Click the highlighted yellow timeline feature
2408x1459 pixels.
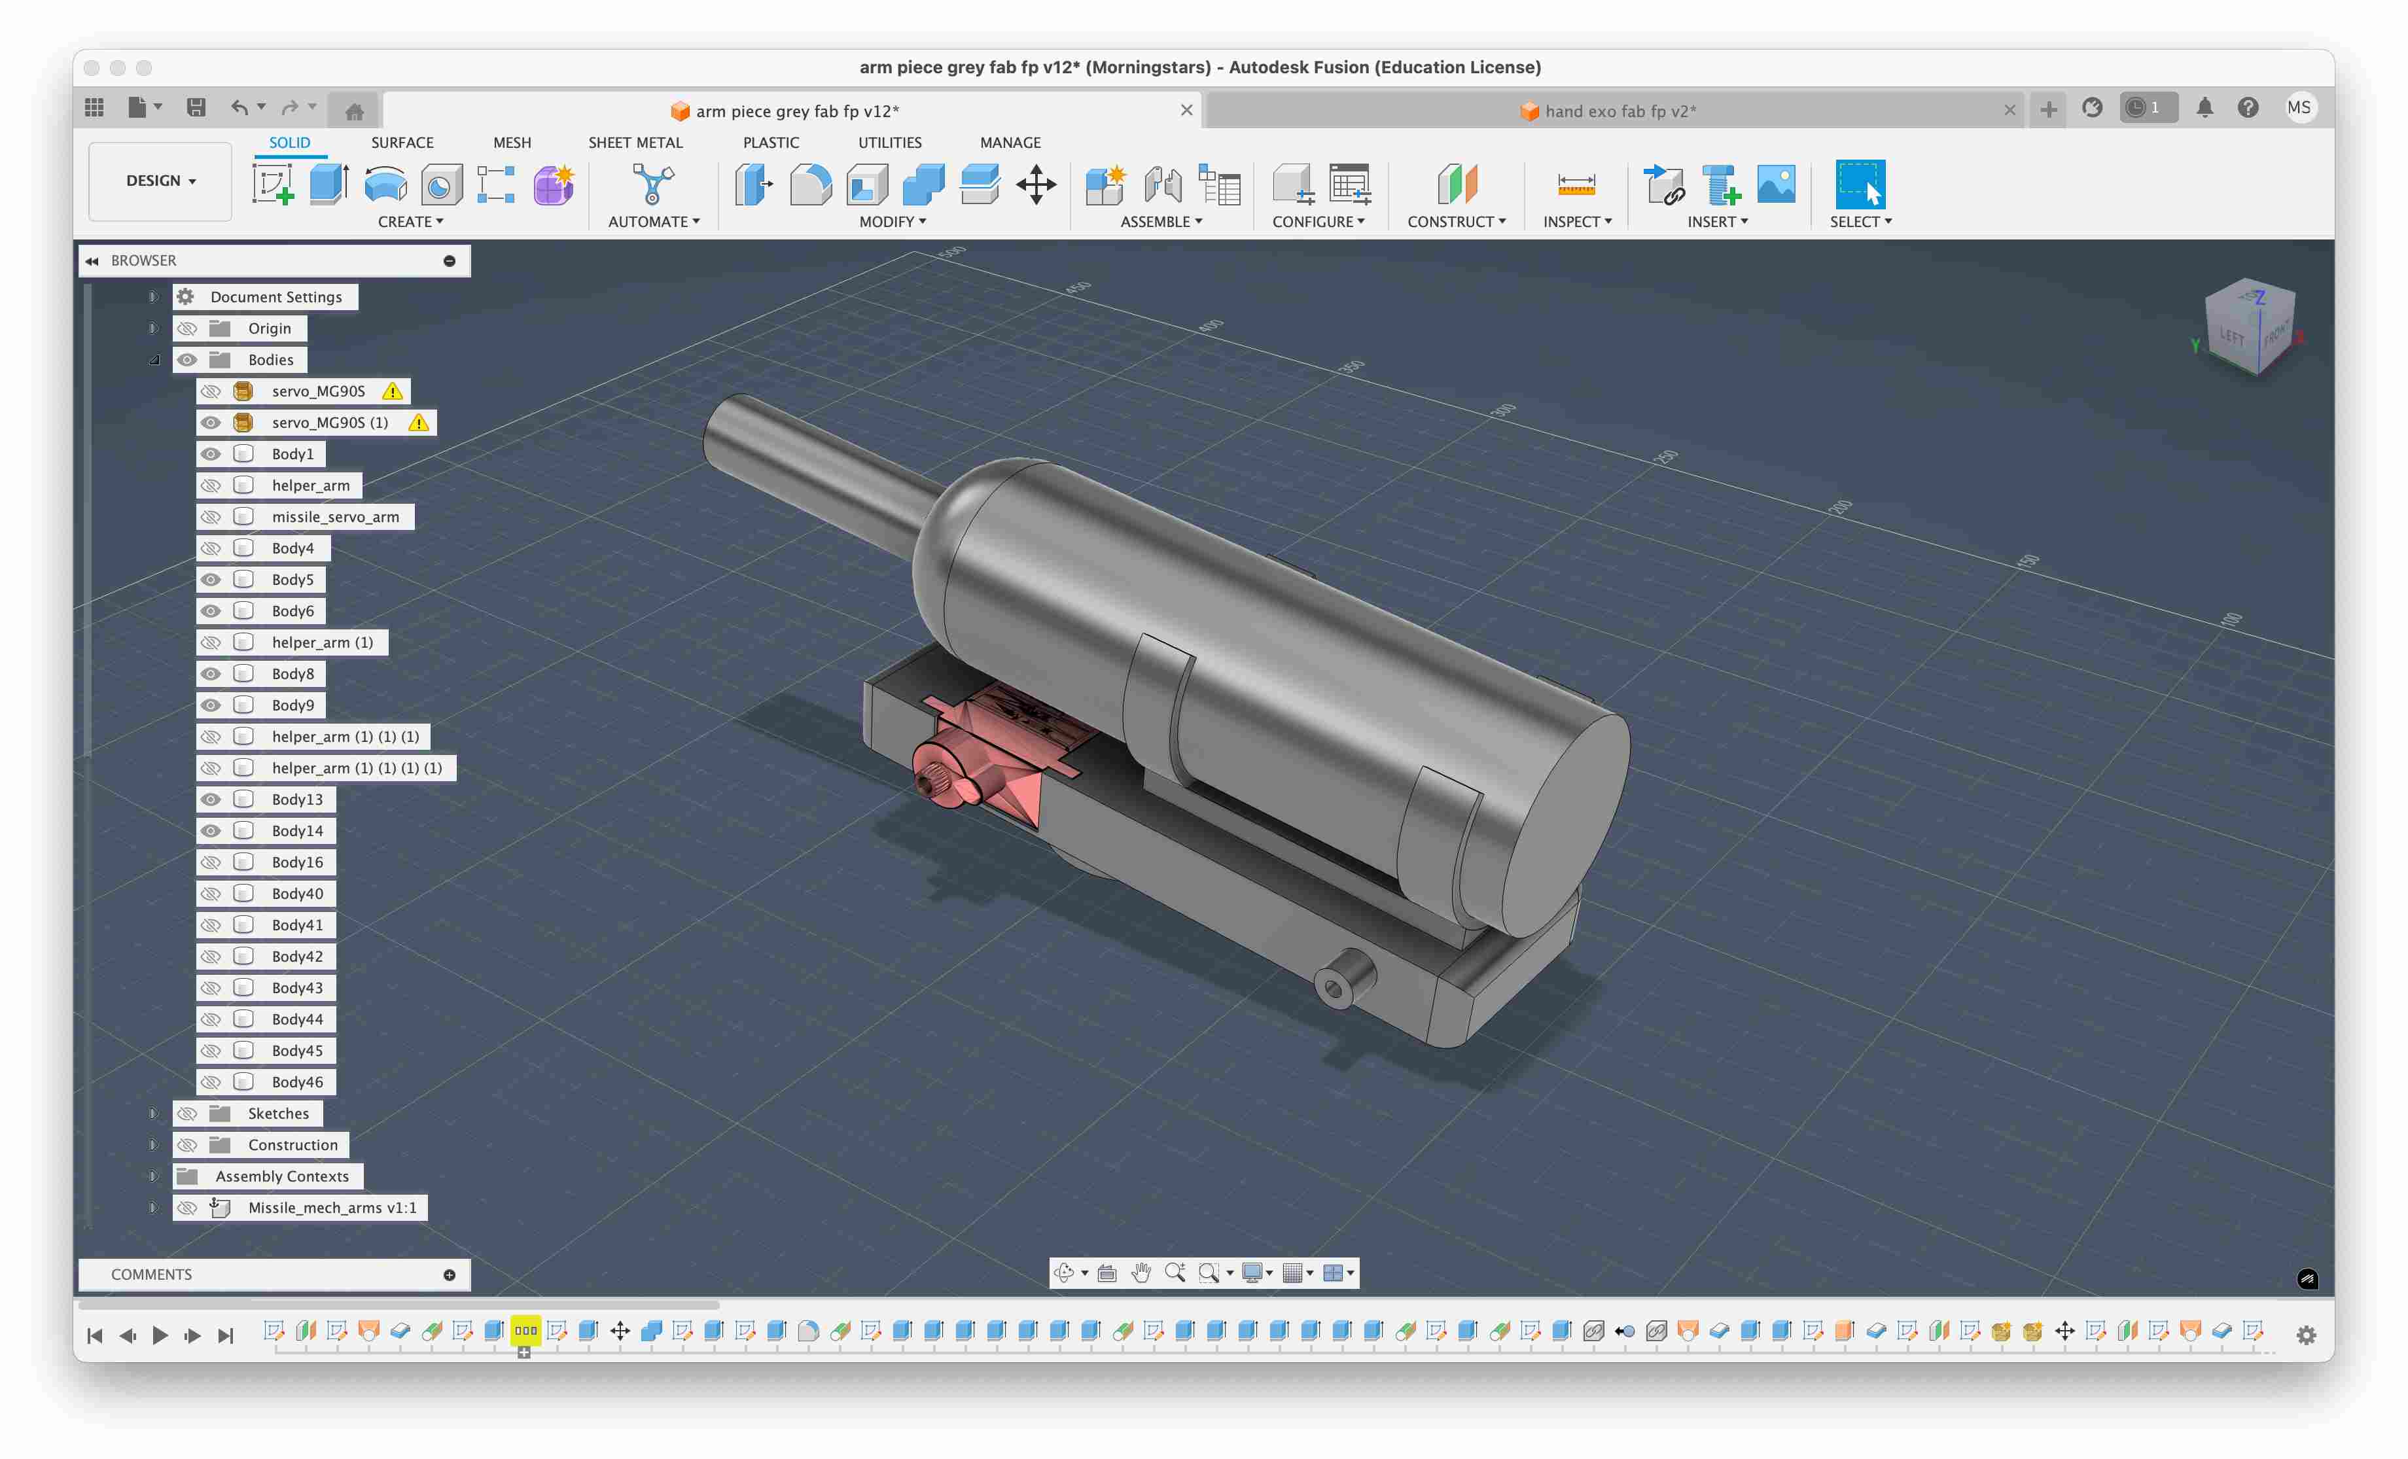tap(526, 1330)
